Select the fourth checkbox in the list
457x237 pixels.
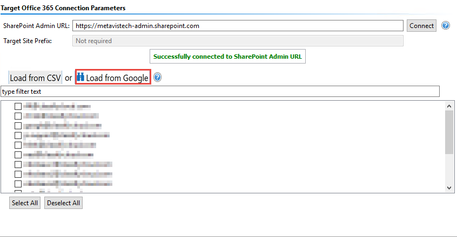point(18,135)
